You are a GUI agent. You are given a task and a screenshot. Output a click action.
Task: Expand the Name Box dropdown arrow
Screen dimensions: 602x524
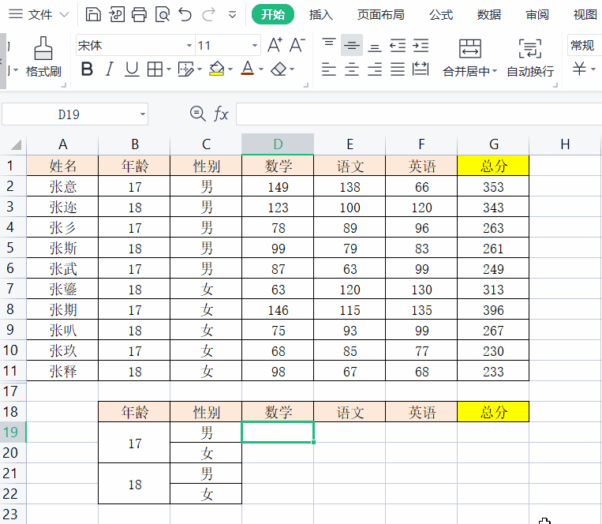143,114
